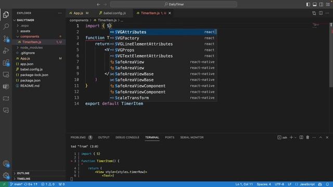The height and width of the screenshot is (187, 333).
Task: Create a new terminal with plus icon
Action: (x=291, y=137)
